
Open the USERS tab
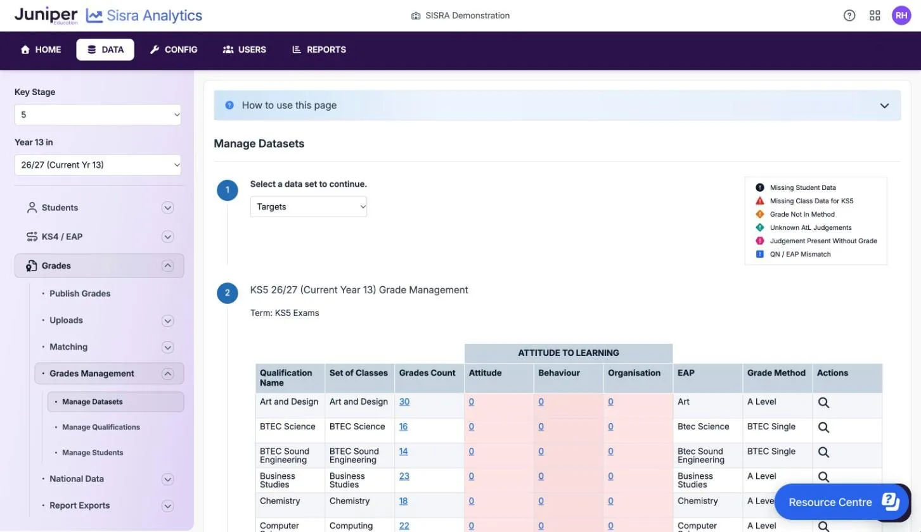coord(245,49)
